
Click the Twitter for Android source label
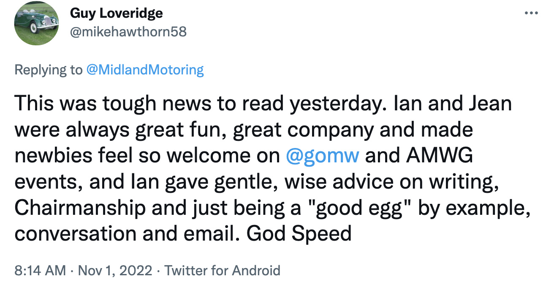pyautogui.click(x=223, y=270)
